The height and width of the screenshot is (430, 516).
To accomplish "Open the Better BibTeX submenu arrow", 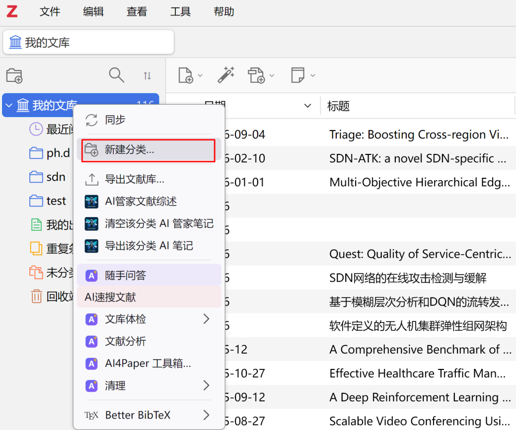I will click(206, 415).
